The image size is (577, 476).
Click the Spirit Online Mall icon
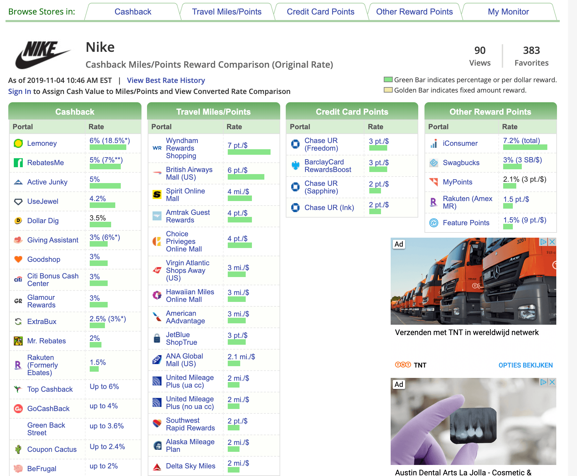(157, 195)
